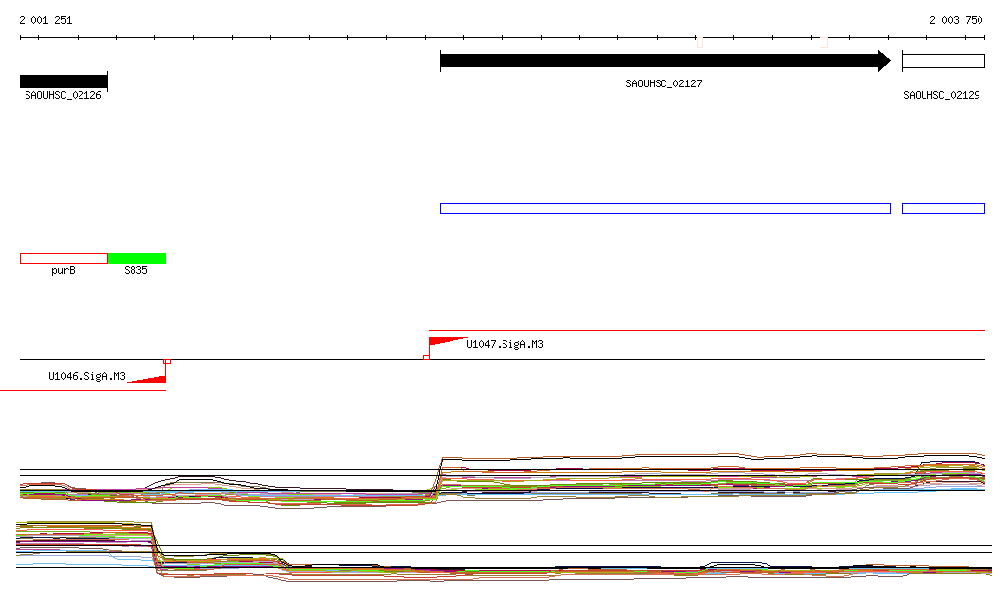This screenshot has height=600, width=1005.
Task: Click the SAOUHSC_02126 label
Action: coord(63,95)
